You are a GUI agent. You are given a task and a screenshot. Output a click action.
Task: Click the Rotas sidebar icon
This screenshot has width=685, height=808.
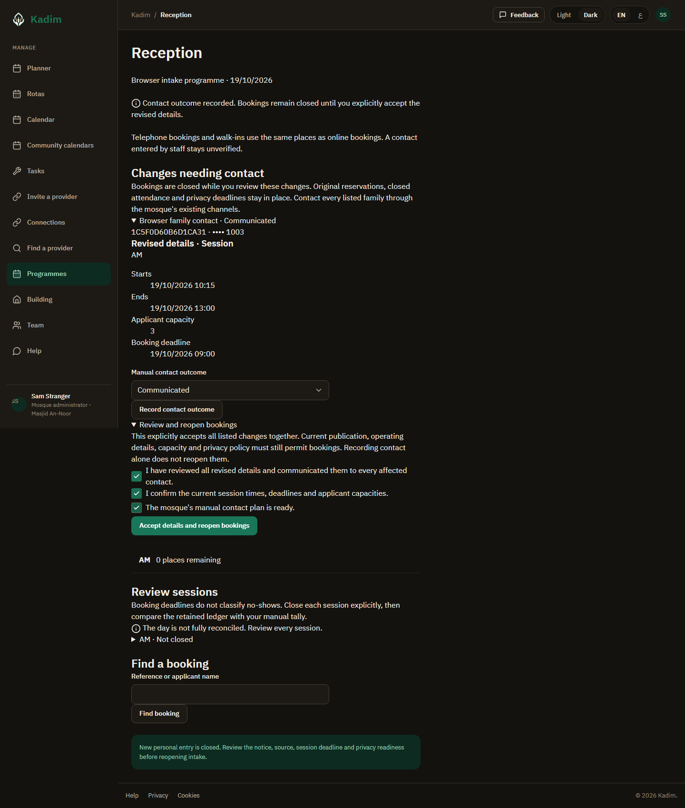(x=17, y=94)
